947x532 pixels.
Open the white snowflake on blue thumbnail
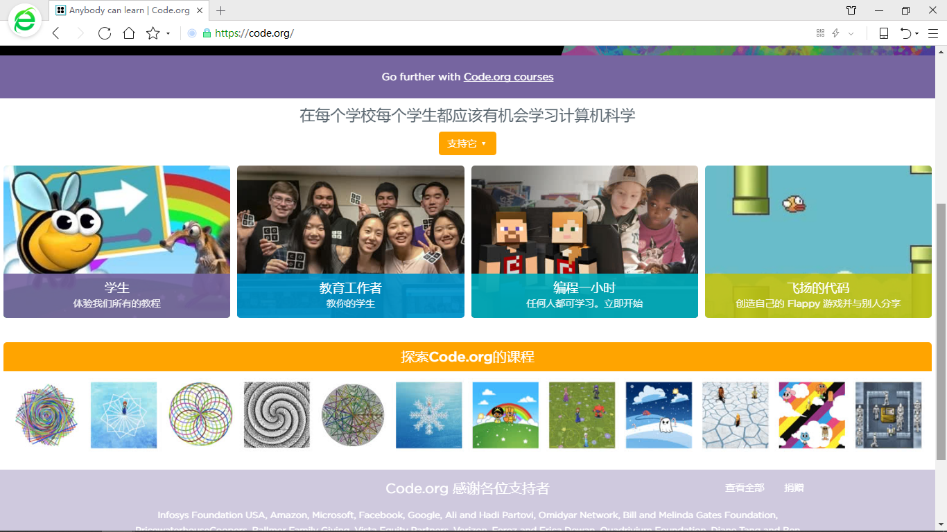click(429, 415)
